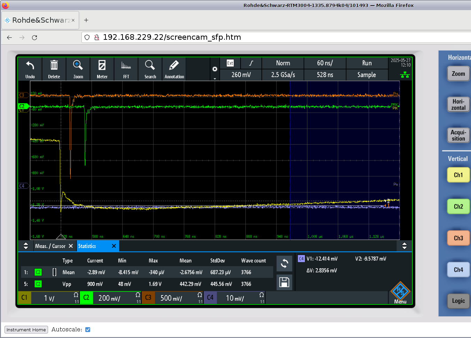
Task: Select the Zoom magnifier tool
Action: pyautogui.click(x=78, y=69)
